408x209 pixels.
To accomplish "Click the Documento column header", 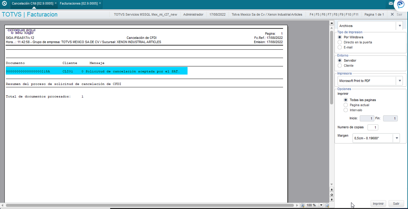I will [x=15, y=63].
